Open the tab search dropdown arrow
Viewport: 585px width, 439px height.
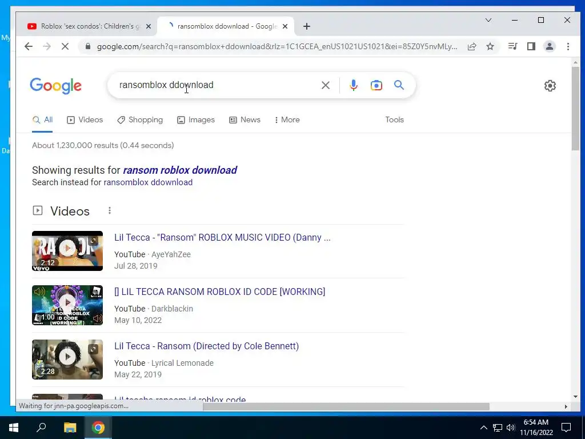click(x=488, y=20)
